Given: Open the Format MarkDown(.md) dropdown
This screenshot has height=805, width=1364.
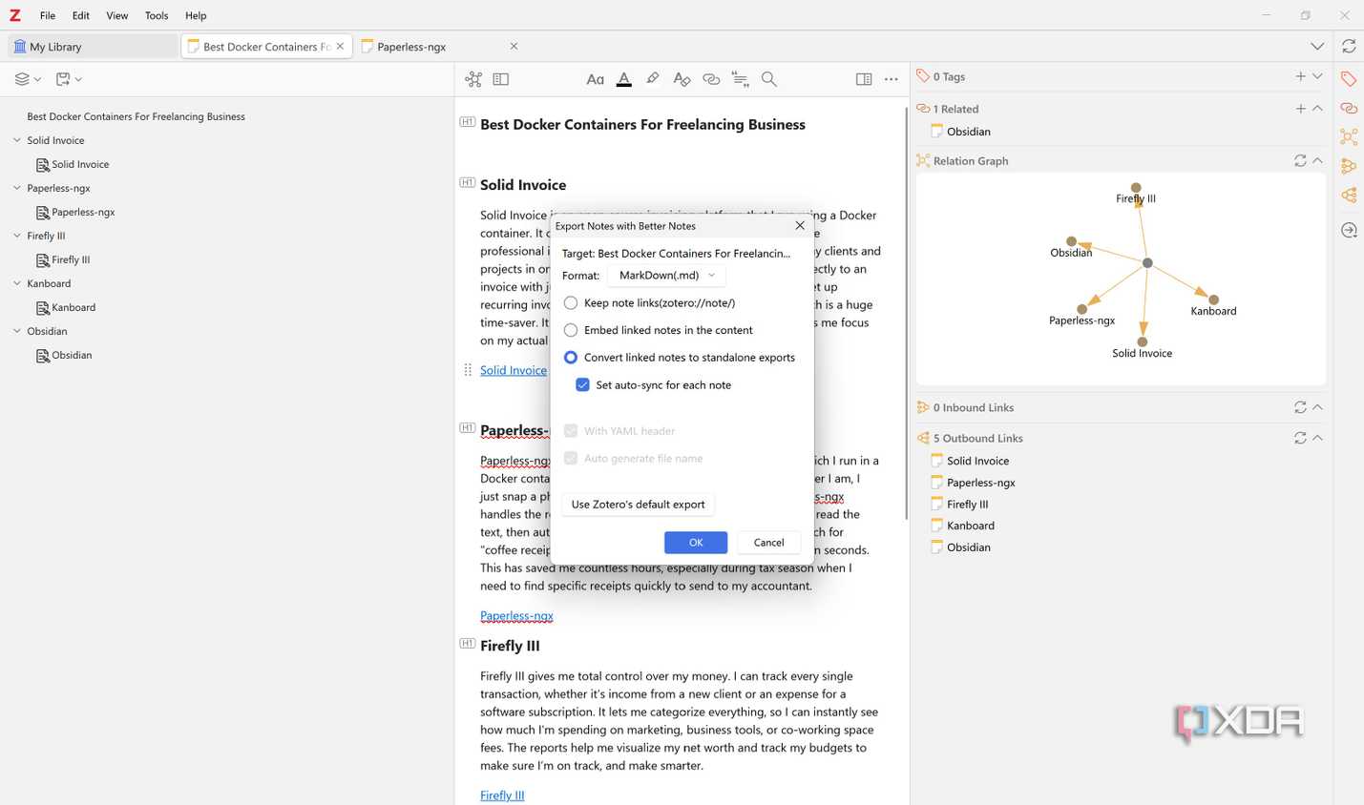Looking at the screenshot, I should click(666, 276).
